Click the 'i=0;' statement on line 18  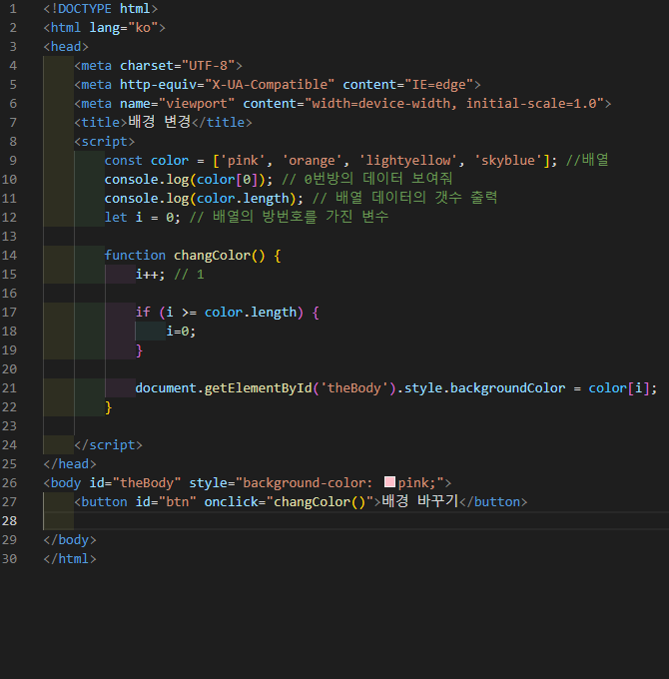[181, 332]
